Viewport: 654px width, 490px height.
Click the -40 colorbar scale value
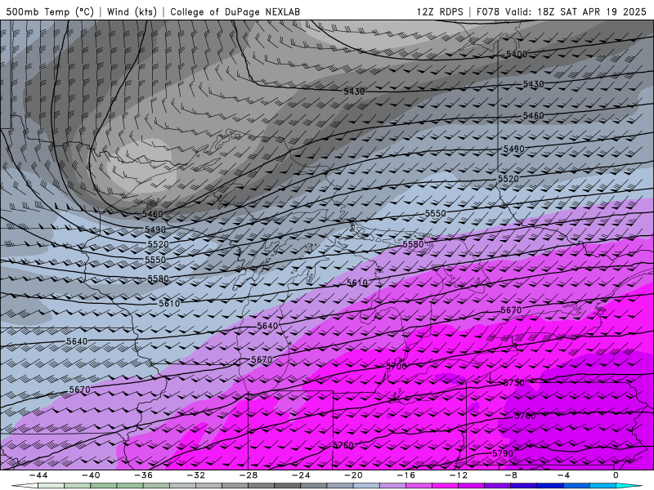pos(91,475)
